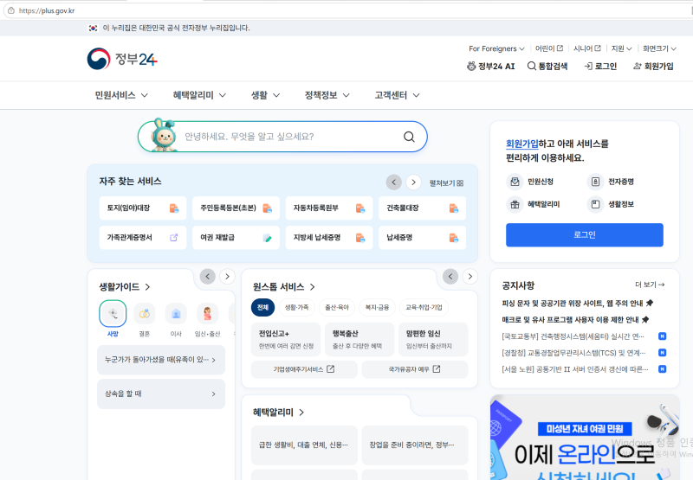Viewport: 693px width, 480px height.
Task: Expand the 정책정보 menu
Action: click(327, 95)
